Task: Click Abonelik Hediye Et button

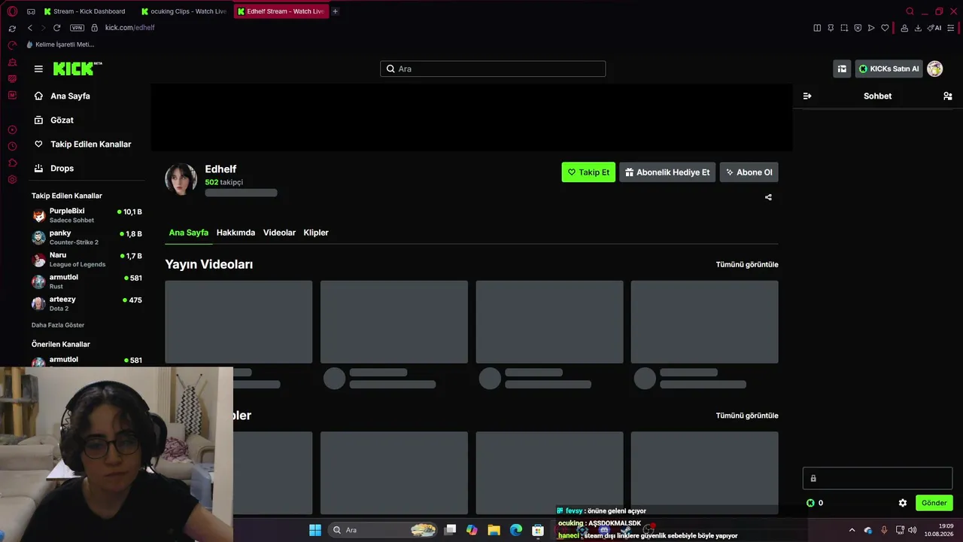Action: 667,172
